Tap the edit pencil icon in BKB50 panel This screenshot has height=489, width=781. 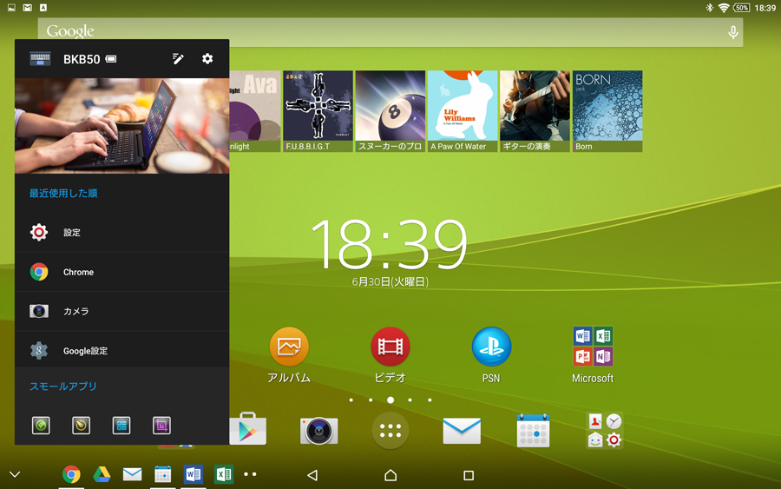pos(178,59)
